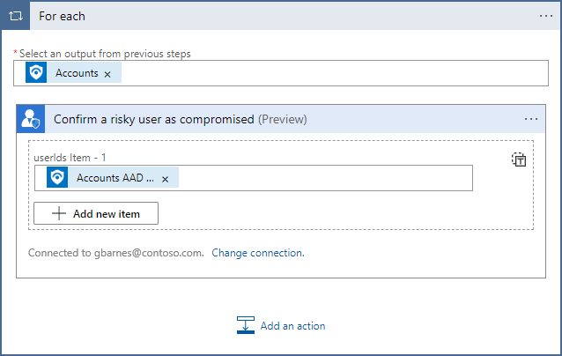
Task: Click empty area of userIds Item field
Action: click(326, 178)
